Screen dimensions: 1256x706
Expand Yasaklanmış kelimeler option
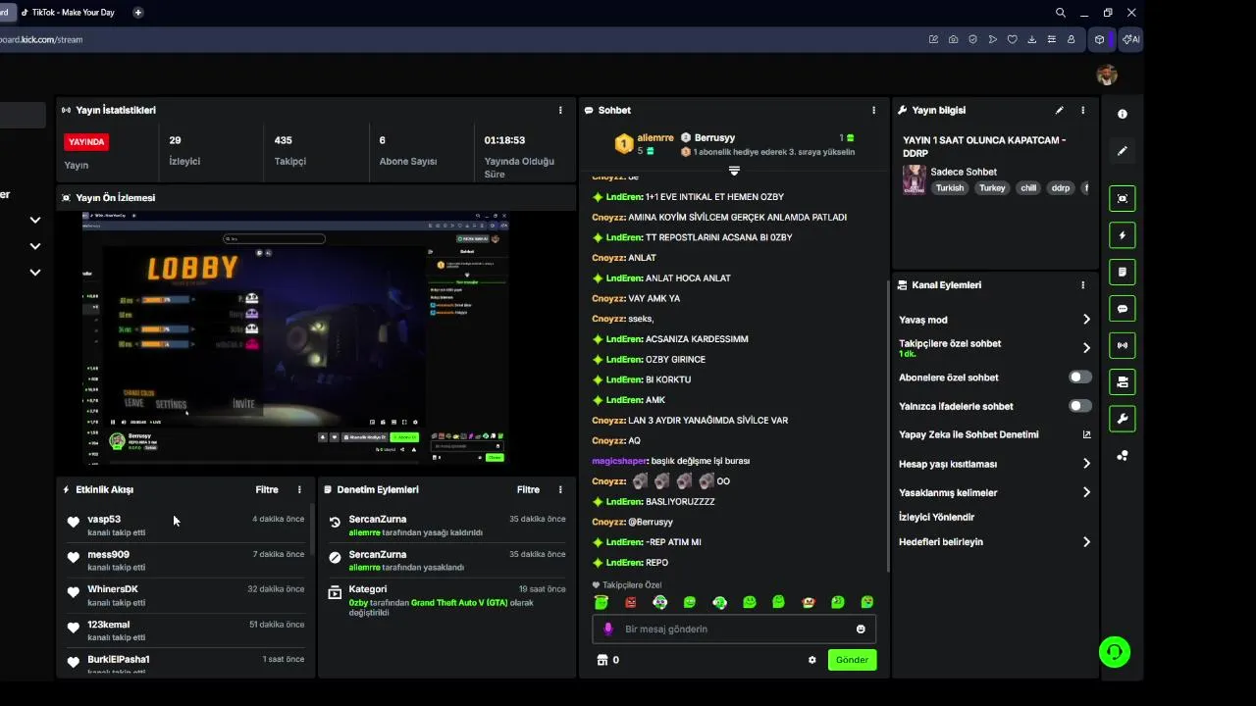point(1086,492)
